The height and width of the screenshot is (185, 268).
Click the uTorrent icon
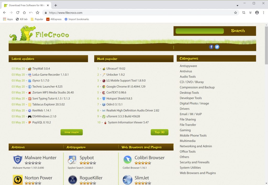104,117
